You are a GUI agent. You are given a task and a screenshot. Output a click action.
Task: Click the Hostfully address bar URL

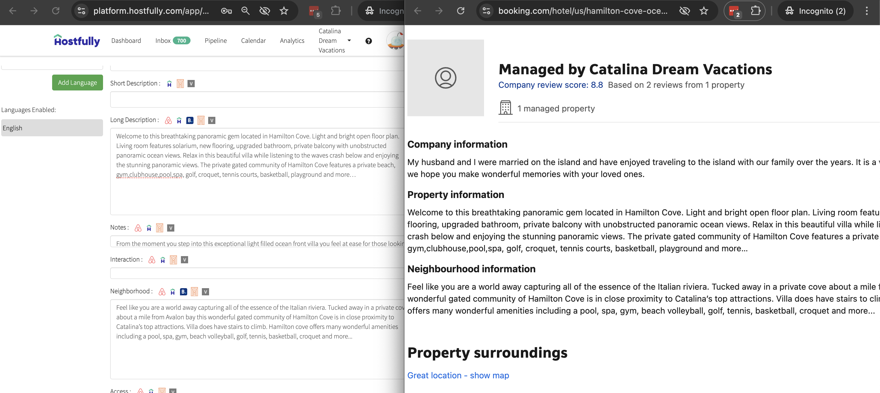151,11
